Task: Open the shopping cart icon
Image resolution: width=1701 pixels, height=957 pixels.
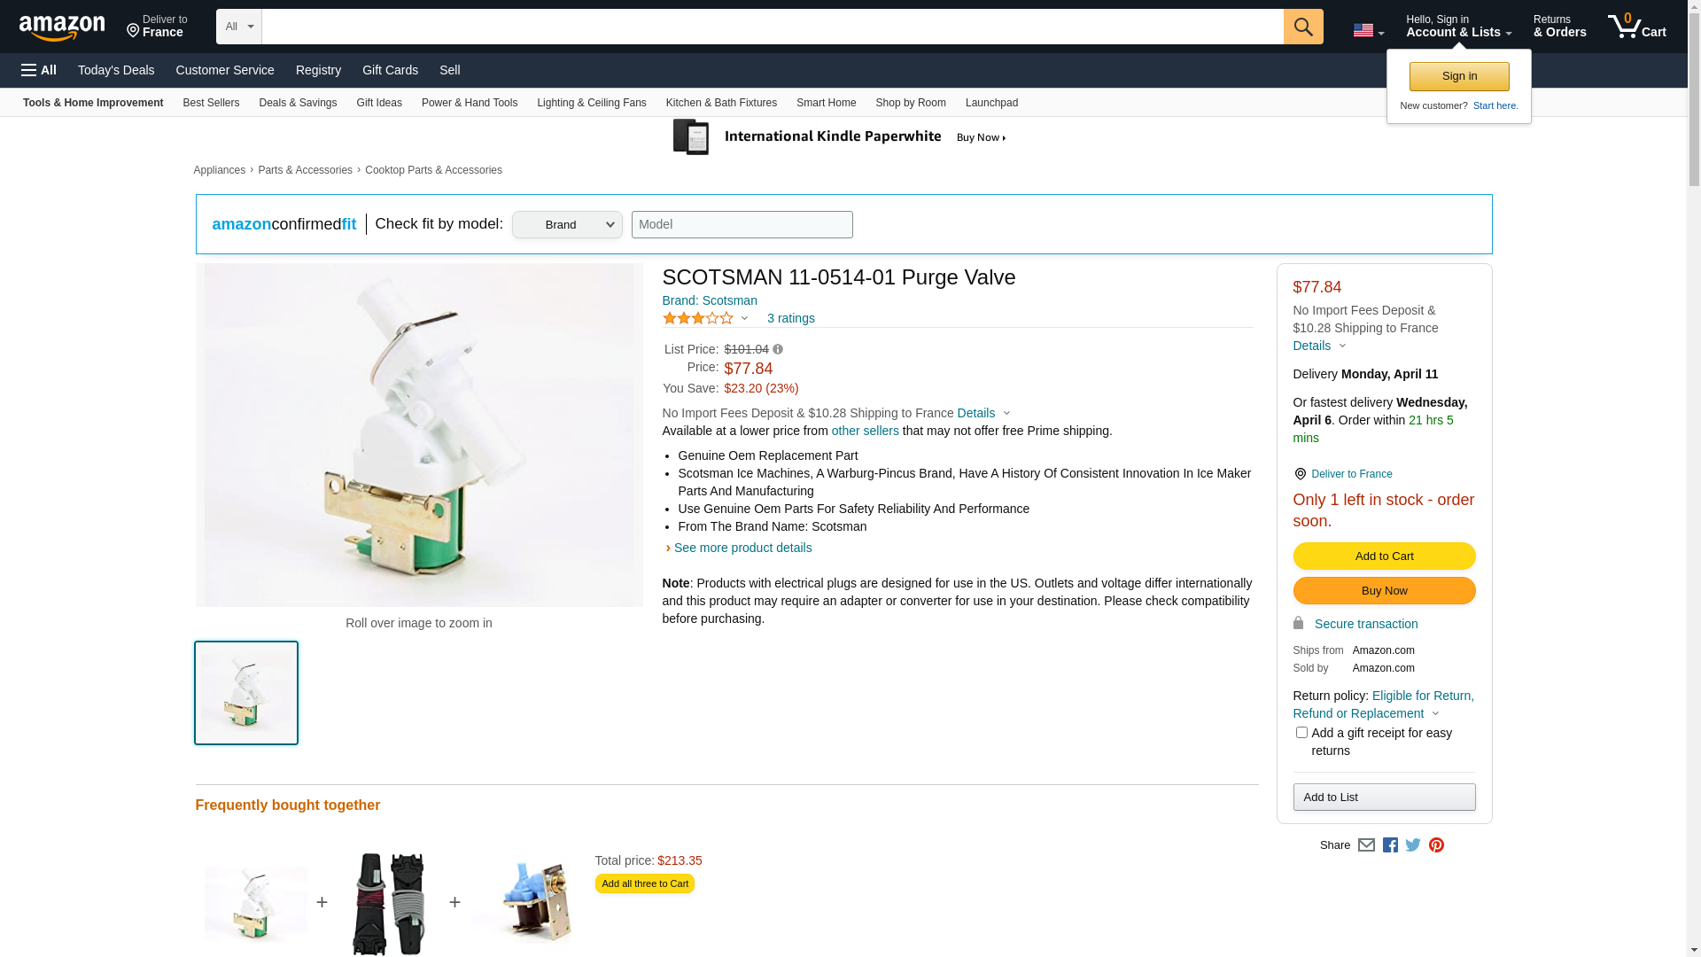Action: click(1635, 27)
